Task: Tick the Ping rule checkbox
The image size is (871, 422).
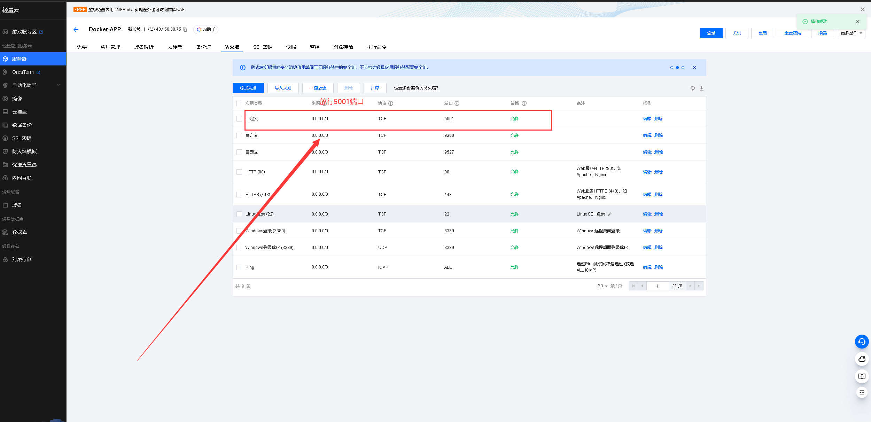Action: [239, 267]
